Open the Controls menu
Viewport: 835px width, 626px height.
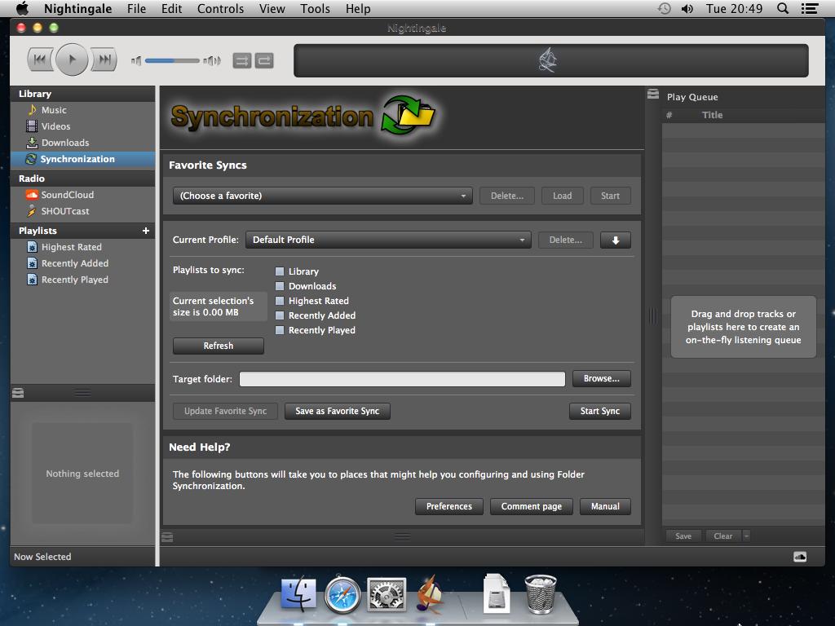[x=220, y=9]
